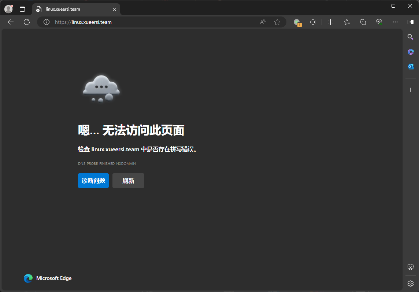Expand Settings and more menu

point(395,22)
